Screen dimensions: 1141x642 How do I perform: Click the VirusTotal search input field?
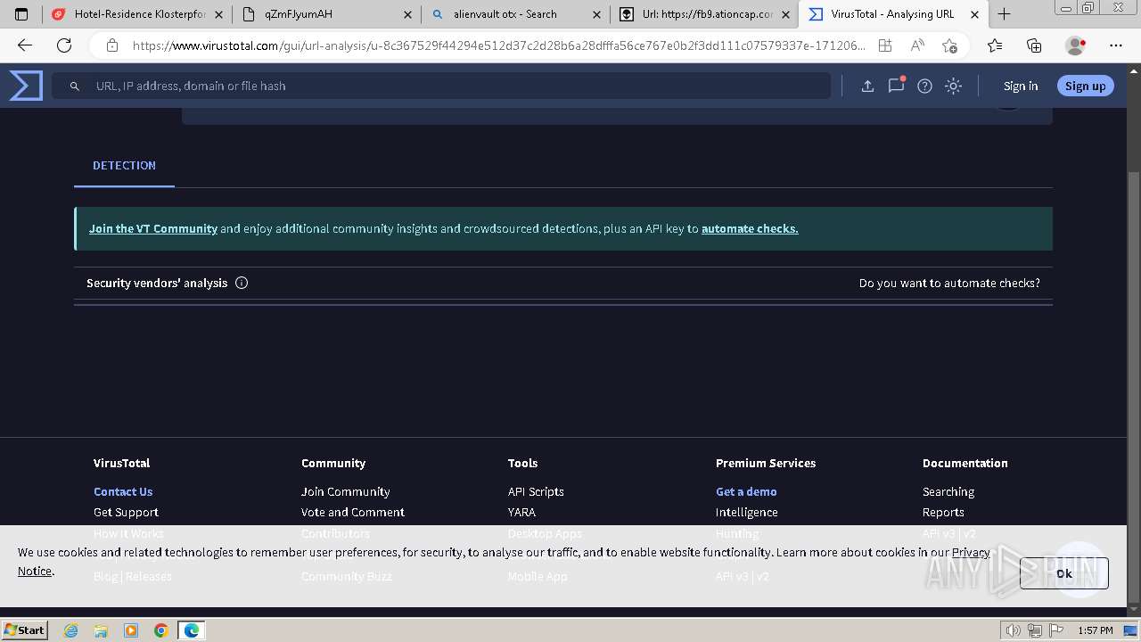click(441, 86)
